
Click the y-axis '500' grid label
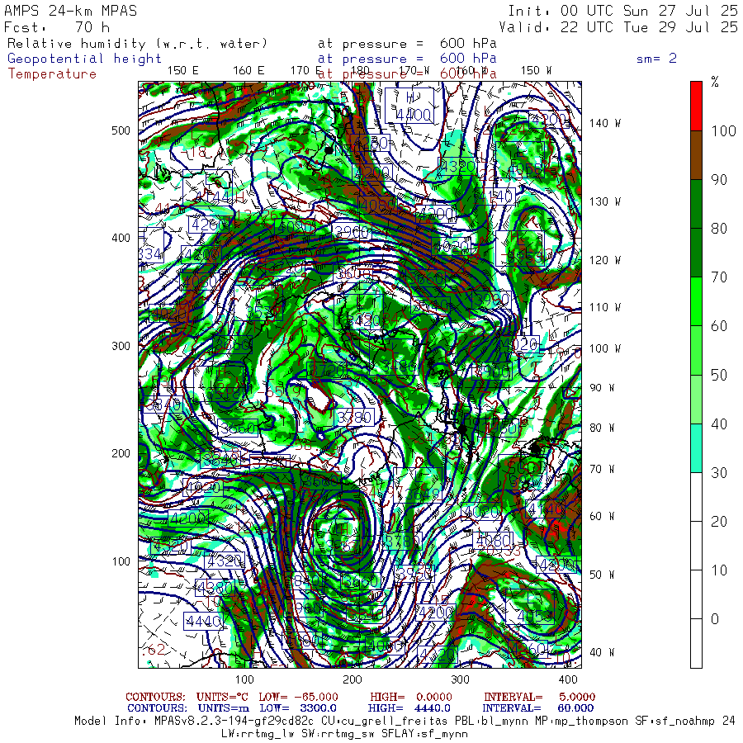tap(121, 130)
